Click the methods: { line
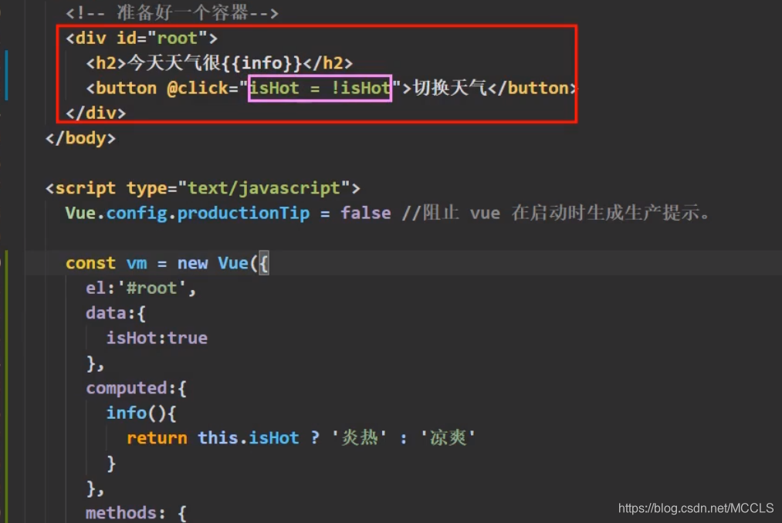The image size is (782, 523). pyautogui.click(x=136, y=513)
